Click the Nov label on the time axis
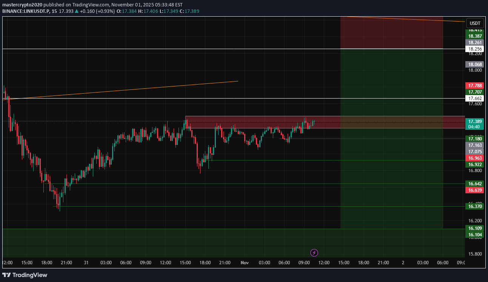The image size is (488, 282). (244, 262)
